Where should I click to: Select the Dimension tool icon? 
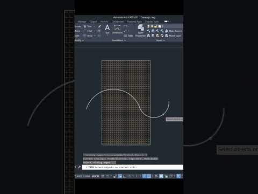[117, 28]
